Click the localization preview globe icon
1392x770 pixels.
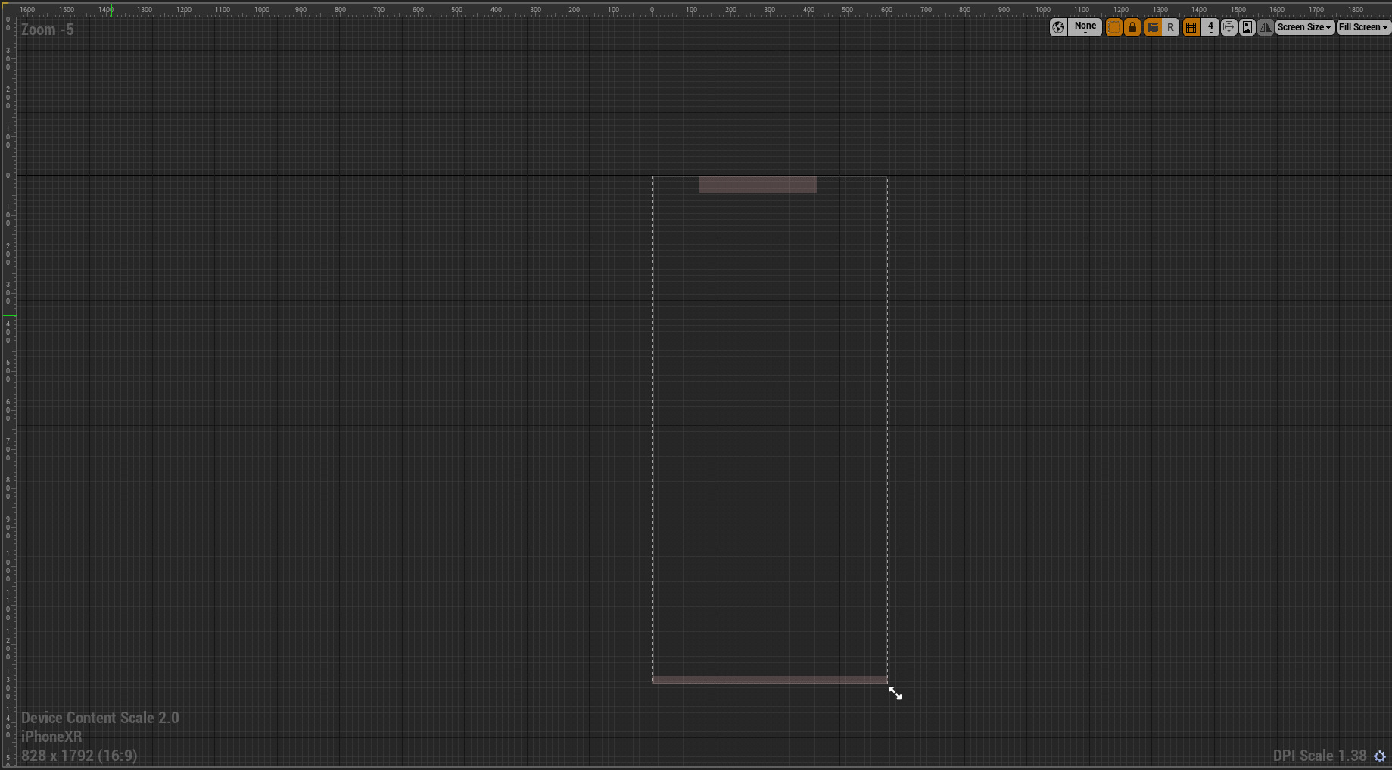[1058, 27]
